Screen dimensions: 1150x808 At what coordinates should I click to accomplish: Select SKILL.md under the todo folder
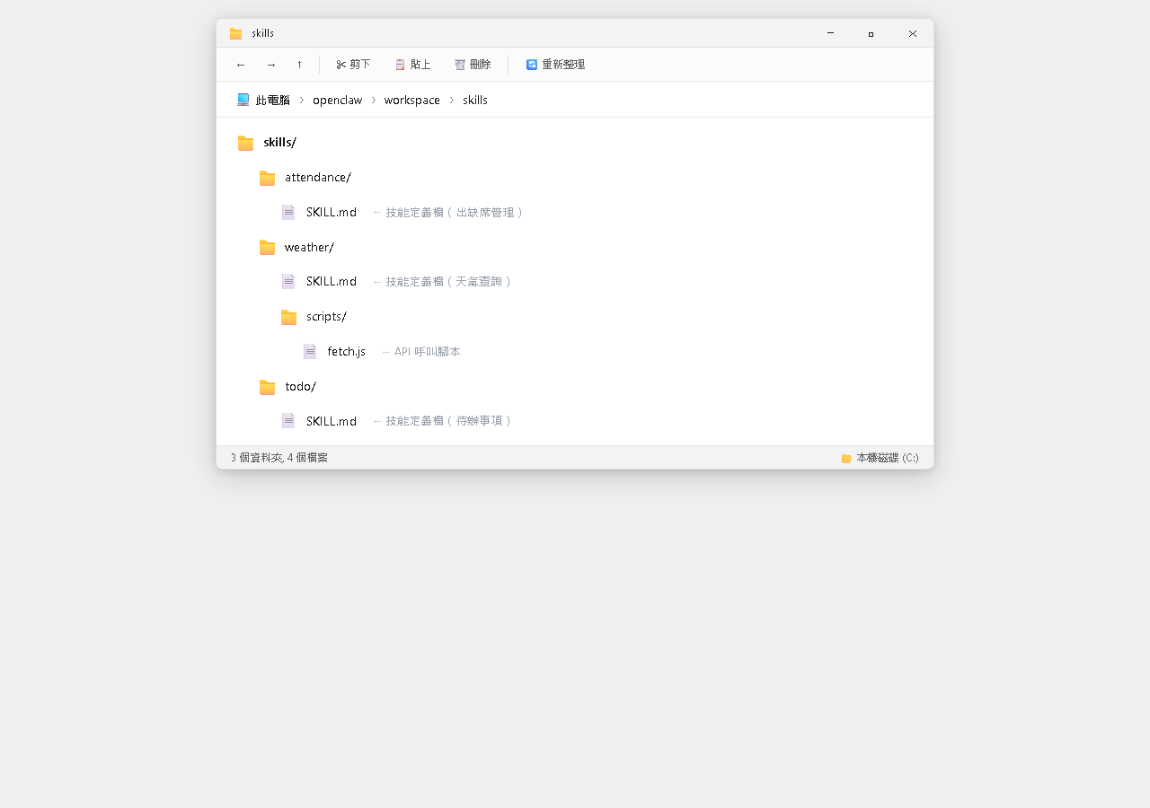[x=331, y=421]
